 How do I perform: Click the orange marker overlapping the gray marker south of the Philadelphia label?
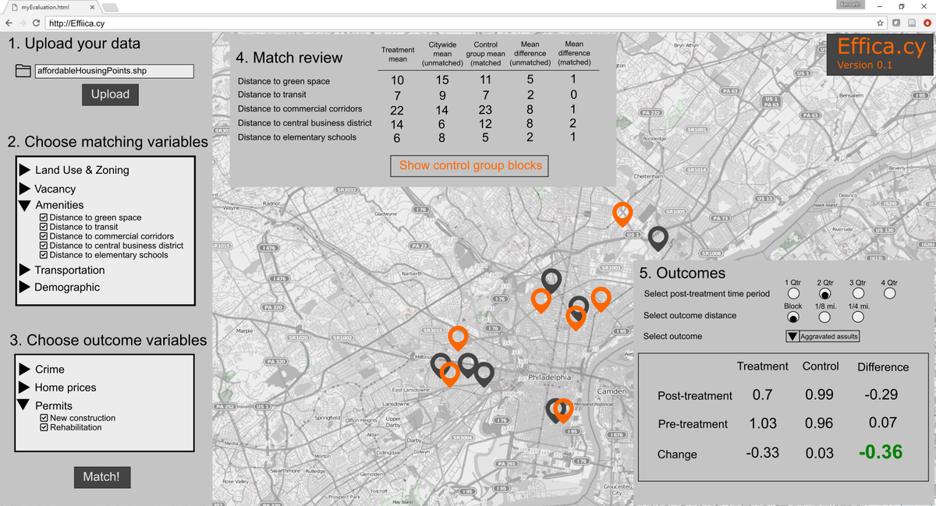(563, 409)
